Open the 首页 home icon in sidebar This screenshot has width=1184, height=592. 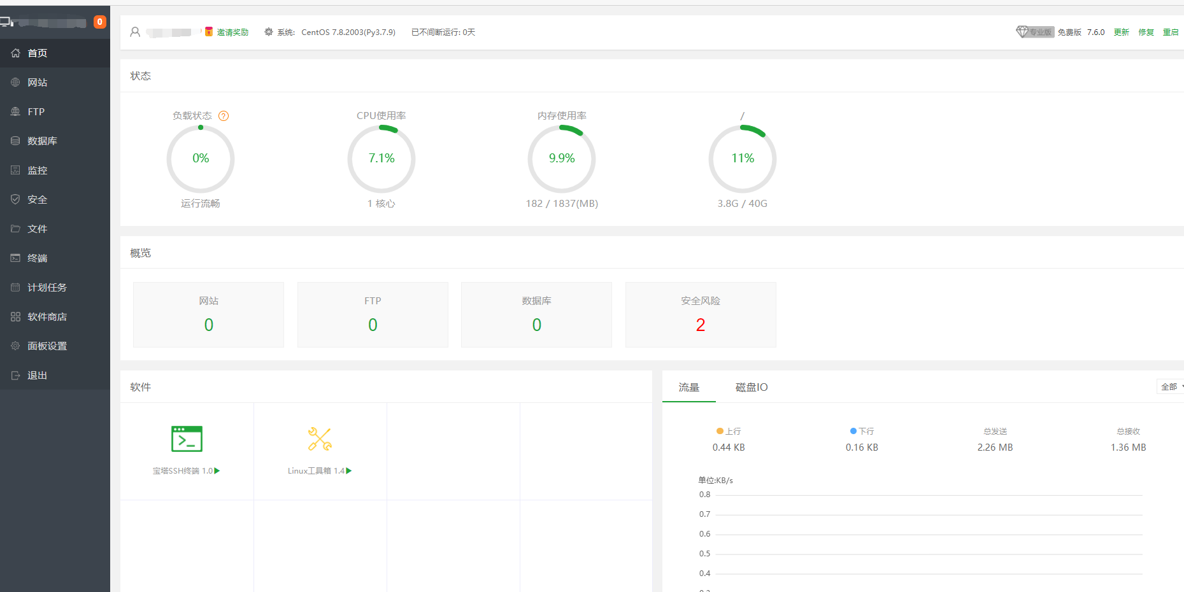pos(15,53)
